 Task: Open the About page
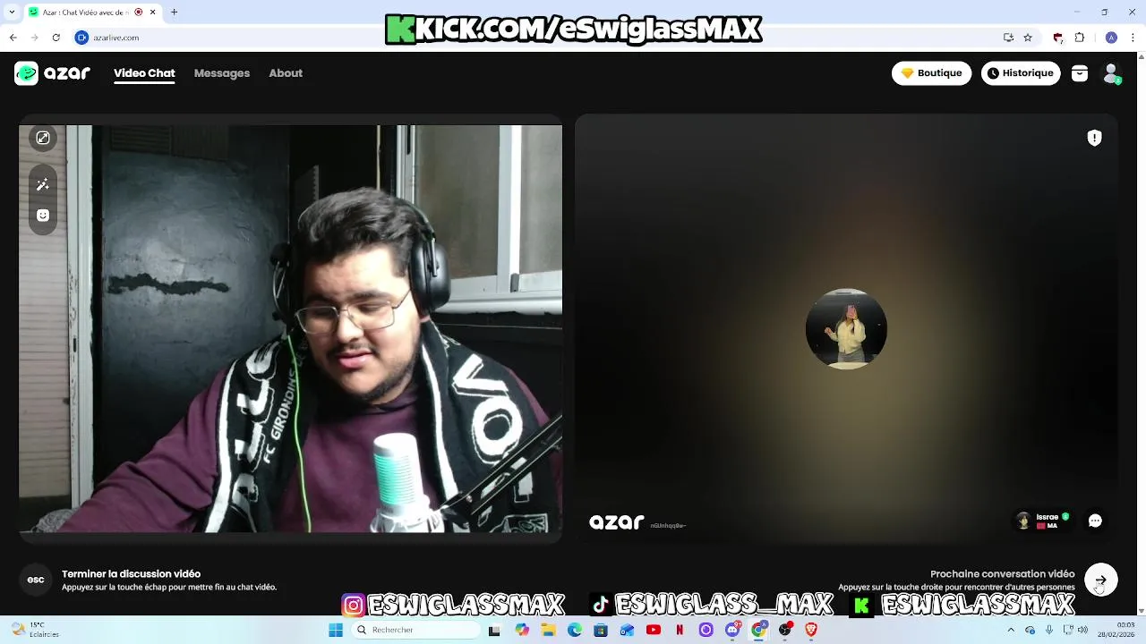coord(286,73)
